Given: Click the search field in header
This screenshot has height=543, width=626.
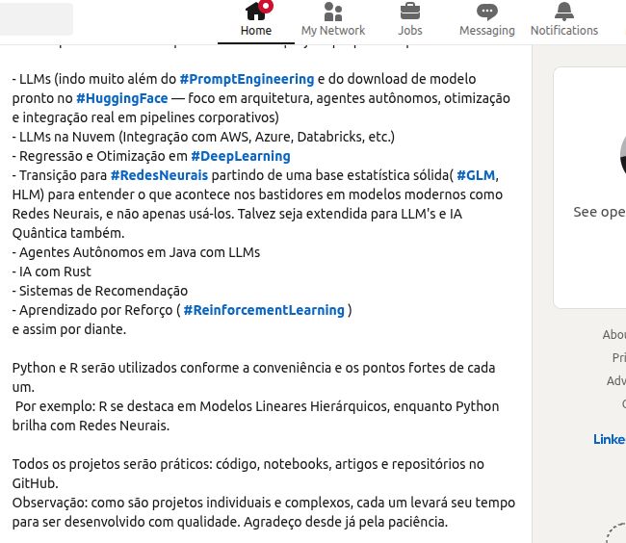Looking at the screenshot, I should [x=35, y=19].
